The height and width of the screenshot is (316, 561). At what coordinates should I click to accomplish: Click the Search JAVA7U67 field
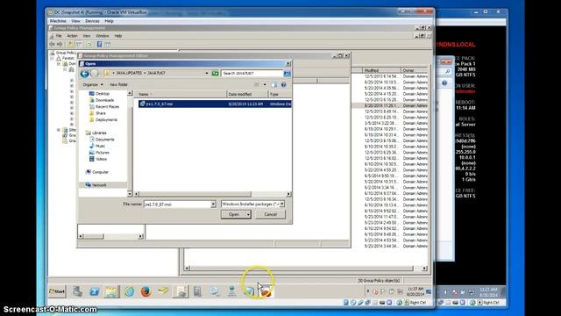[x=252, y=73]
